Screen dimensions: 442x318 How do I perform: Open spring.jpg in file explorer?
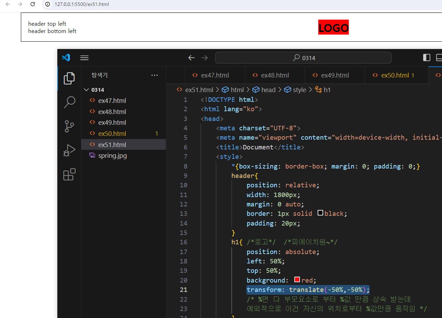point(123,156)
